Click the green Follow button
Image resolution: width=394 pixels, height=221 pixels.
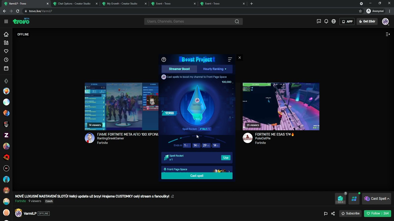pyautogui.click(x=378, y=214)
